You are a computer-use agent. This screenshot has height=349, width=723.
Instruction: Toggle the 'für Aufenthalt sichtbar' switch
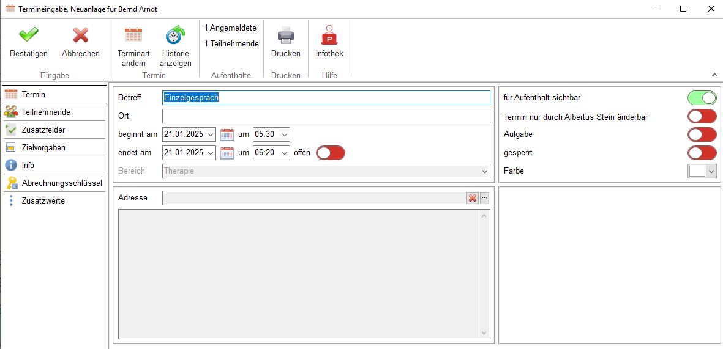(702, 98)
